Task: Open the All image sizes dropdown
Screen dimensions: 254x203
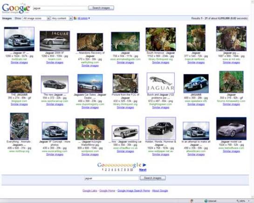Action: pyautogui.click(x=36, y=18)
